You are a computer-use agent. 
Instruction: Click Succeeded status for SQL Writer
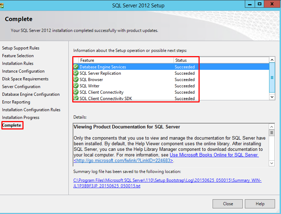click(x=185, y=86)
